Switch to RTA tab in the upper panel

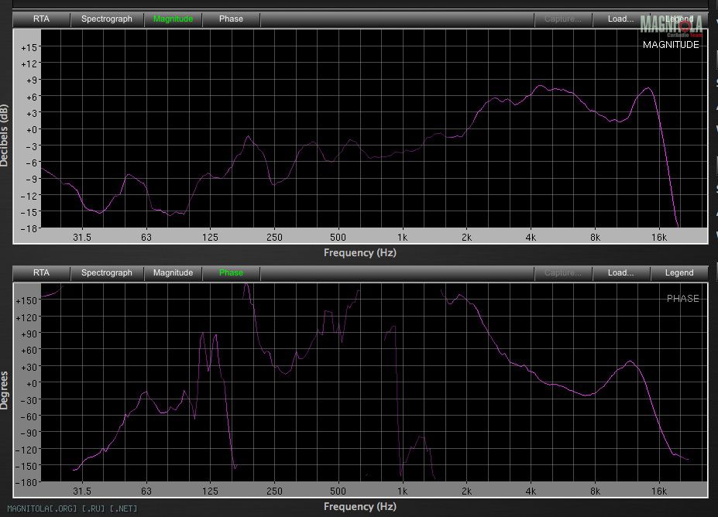click(x=41, y=19)
